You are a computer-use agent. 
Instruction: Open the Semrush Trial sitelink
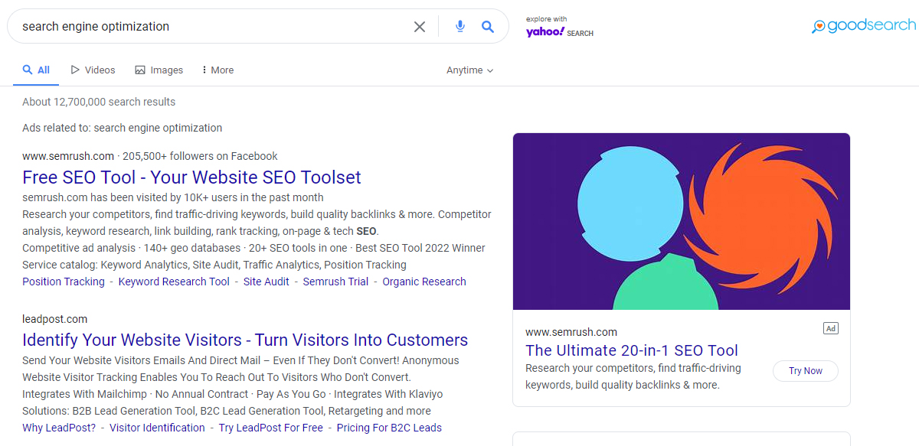coord(335,282)
